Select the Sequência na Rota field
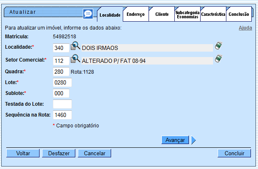 point(62,115)
